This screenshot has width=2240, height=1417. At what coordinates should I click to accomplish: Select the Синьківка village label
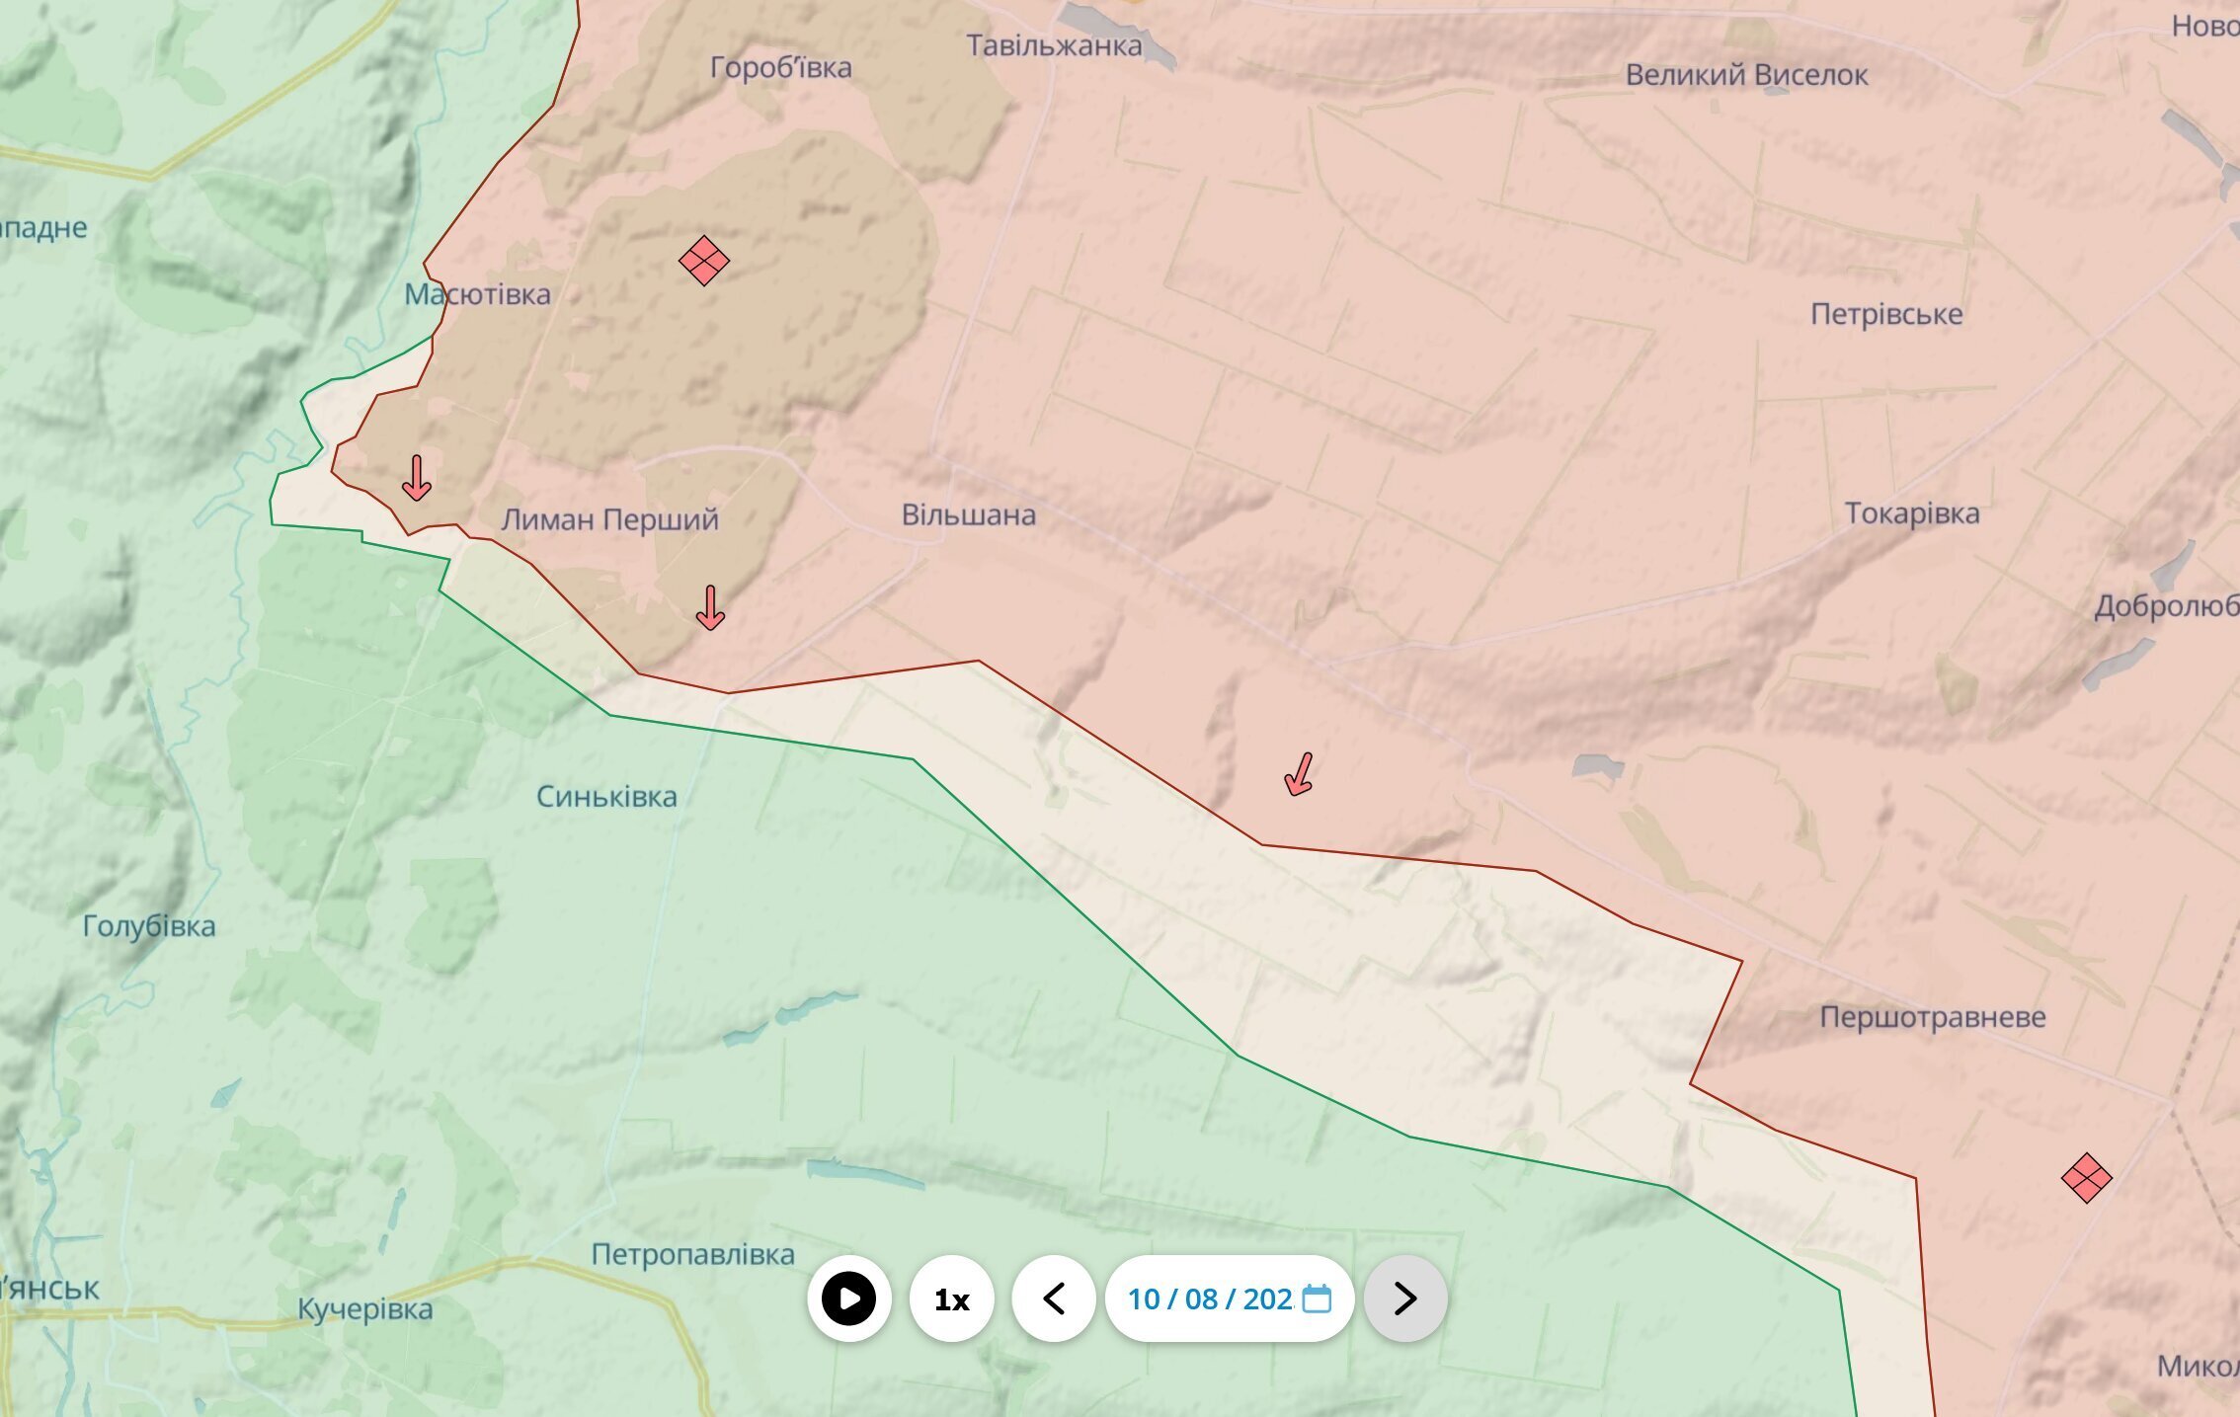coord(606,797)
